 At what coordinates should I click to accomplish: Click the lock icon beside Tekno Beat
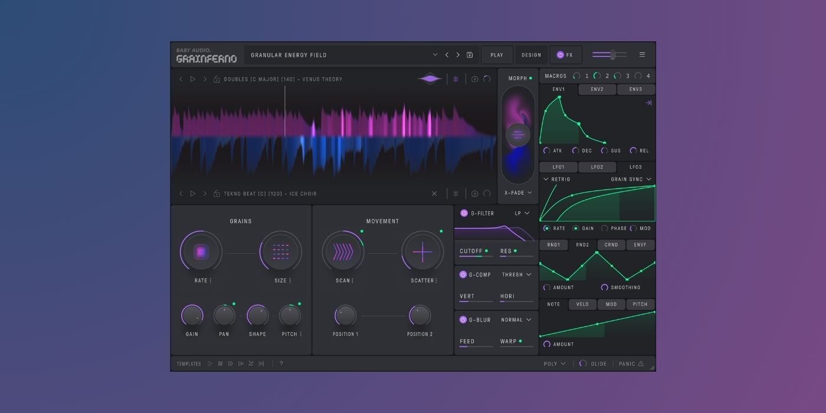(217, 194)
